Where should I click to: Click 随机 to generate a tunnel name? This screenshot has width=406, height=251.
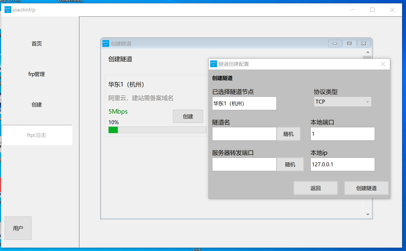[288, 134]
